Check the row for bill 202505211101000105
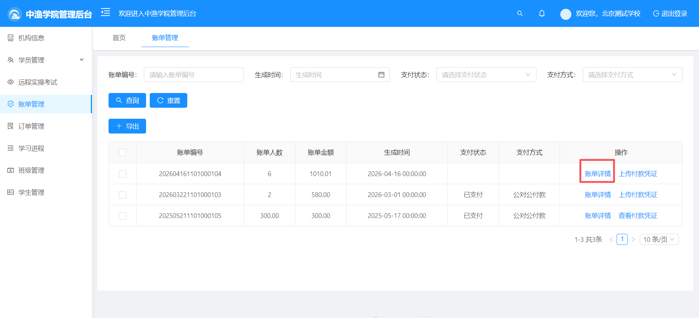The width and height of the screenshot is (699, 318). tap(123, 216)
